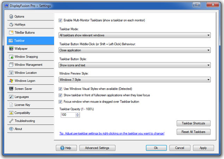Increase Taskbar Opacity with up arrow
Viewport: 224px width, 159px height.
78,114
